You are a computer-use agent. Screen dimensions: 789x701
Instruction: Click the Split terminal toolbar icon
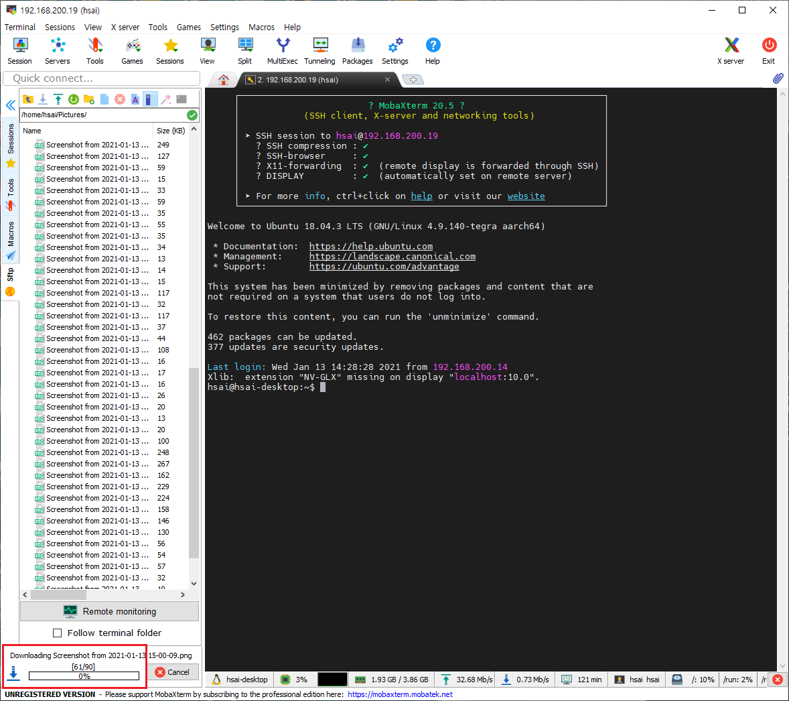pos(245,51)
